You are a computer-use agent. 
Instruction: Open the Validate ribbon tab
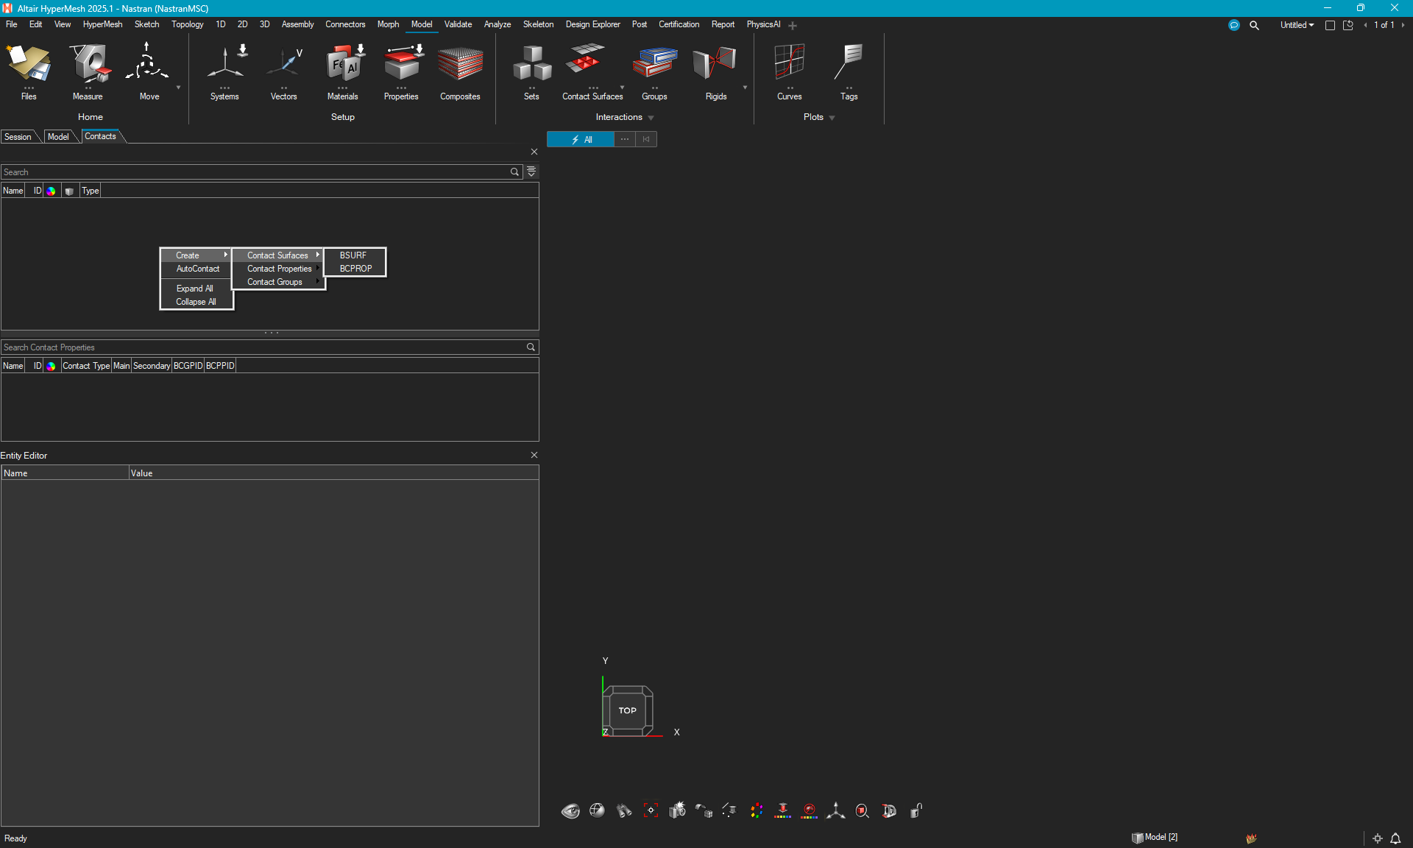[458, 24]
